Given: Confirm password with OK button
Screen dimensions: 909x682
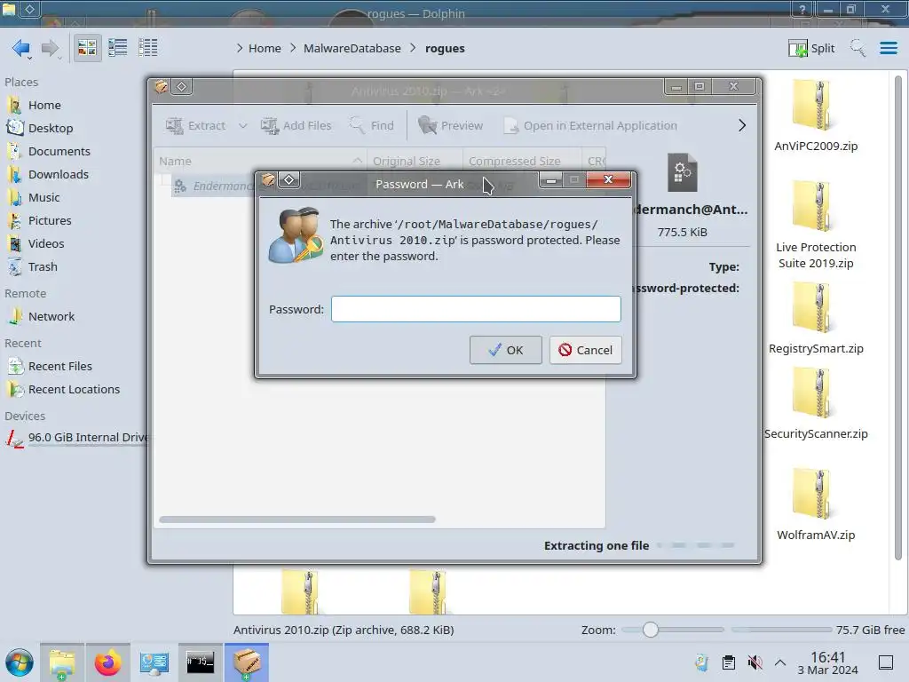Looking at the screenshot, I should [x=505, y=350].
